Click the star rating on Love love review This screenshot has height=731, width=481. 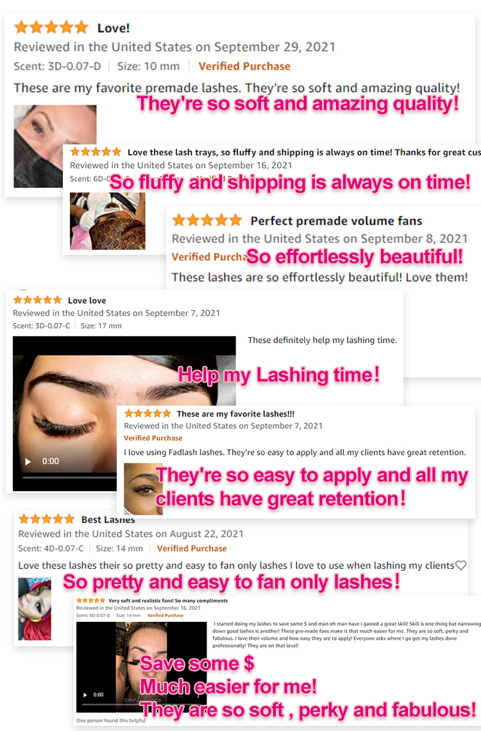pyautogui.click(x=37, y=300)
